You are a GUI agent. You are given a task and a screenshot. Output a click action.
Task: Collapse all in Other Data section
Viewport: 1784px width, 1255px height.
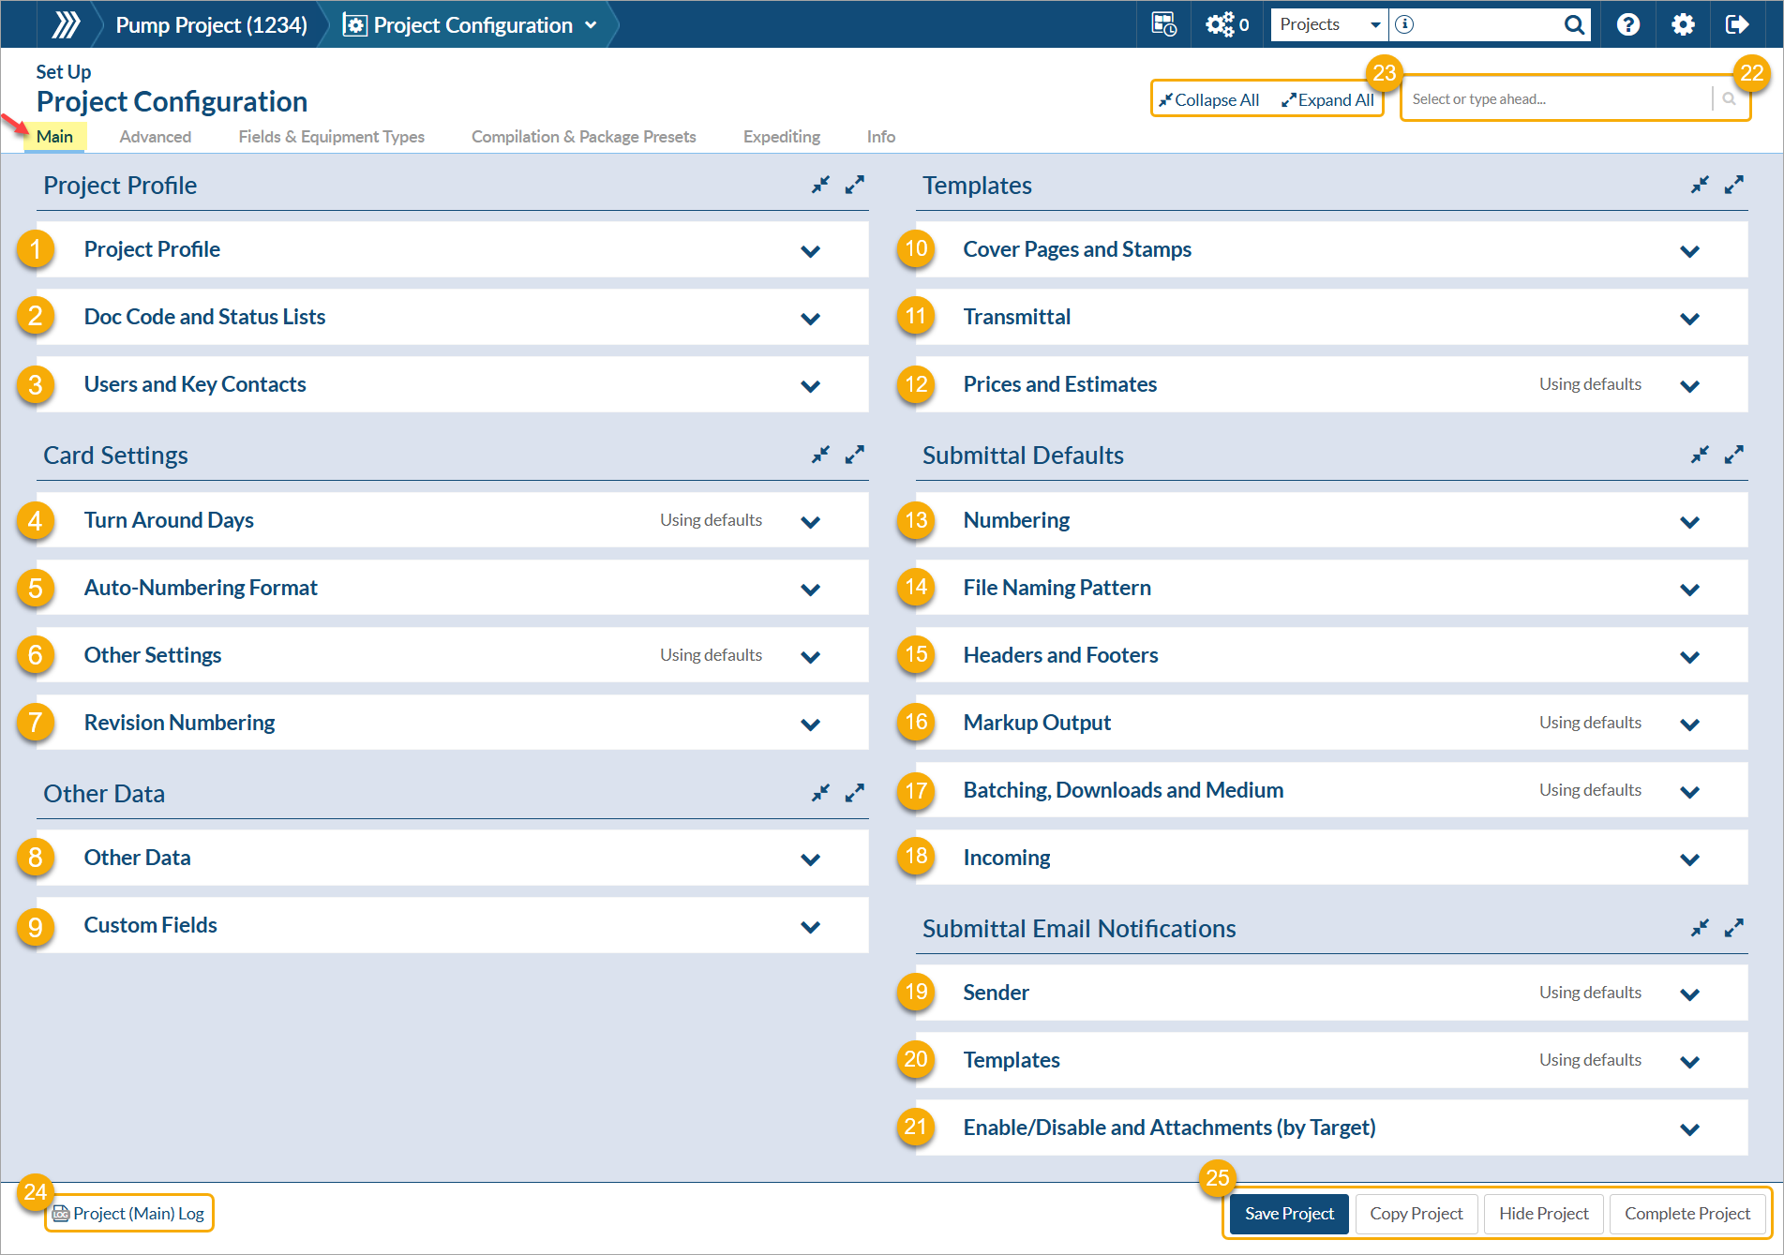[820, 793]
